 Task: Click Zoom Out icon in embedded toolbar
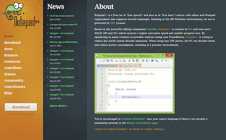pos(166,60)
